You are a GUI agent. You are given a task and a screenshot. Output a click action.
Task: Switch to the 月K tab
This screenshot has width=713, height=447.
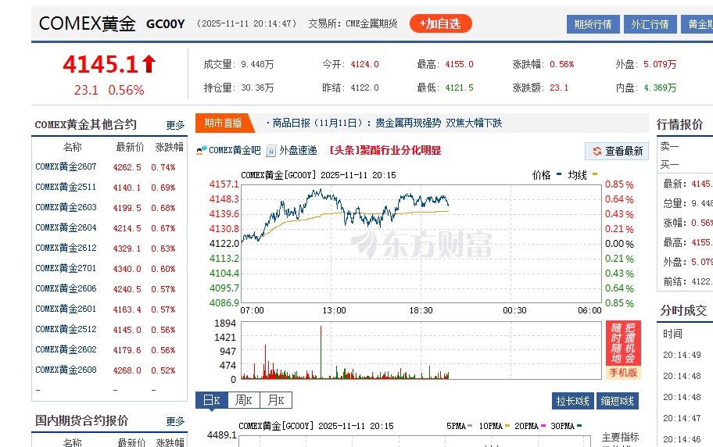pyautogui.click(x=276, y=400)
